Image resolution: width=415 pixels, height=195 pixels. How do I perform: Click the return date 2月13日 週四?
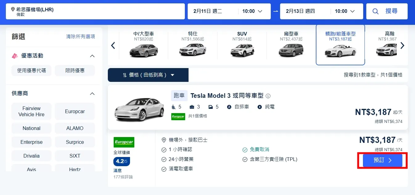click(300, 11)
